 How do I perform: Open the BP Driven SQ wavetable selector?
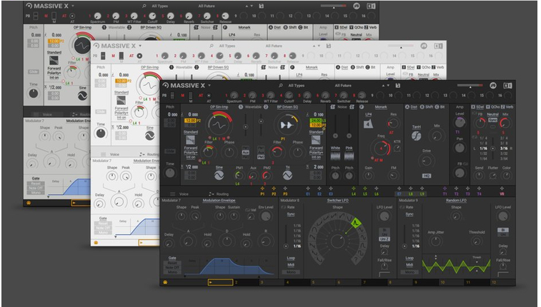click(x=287, y=107)
